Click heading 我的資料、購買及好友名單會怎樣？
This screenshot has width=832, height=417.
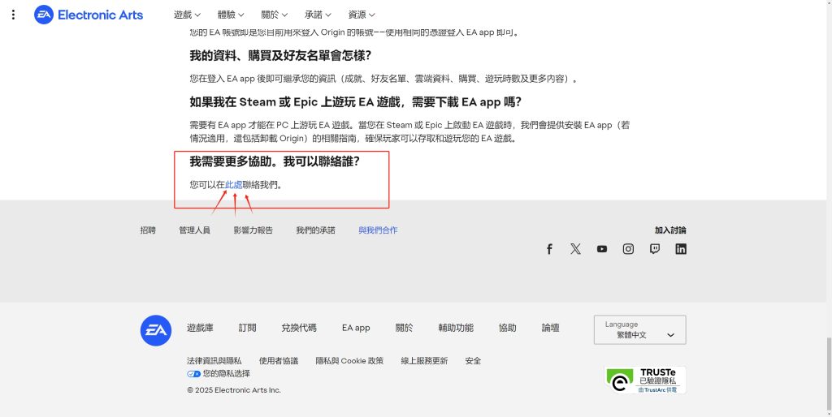pos(280,55)
